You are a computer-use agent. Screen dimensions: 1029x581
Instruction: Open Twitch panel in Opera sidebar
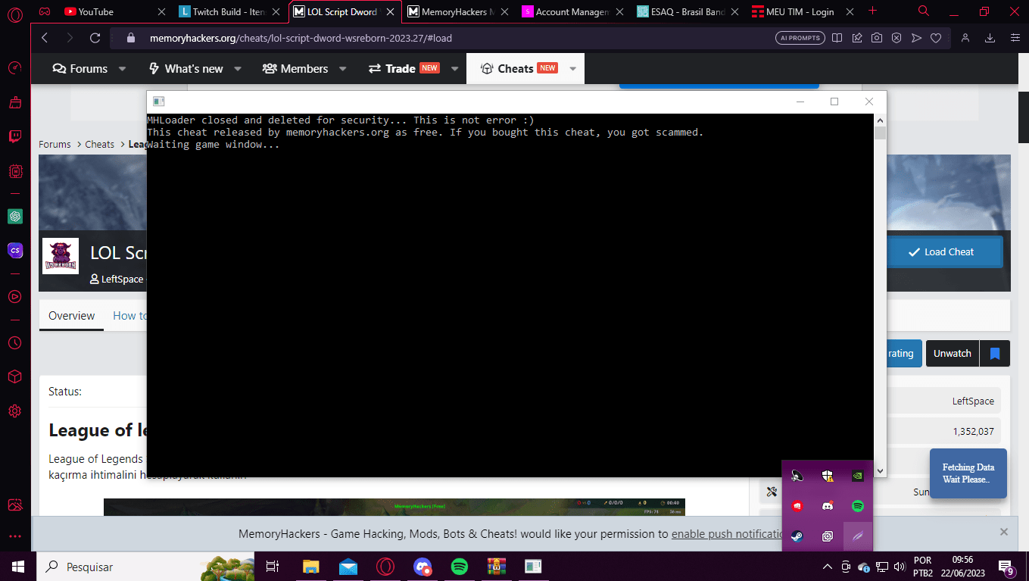click(x=14, y=137)
